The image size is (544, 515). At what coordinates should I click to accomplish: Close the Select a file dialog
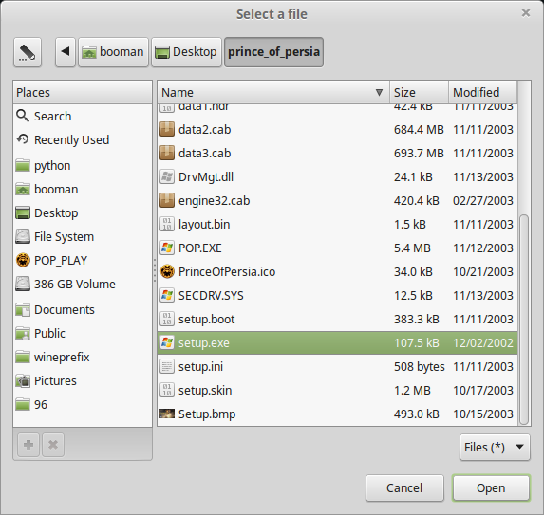tap(526, 13)
